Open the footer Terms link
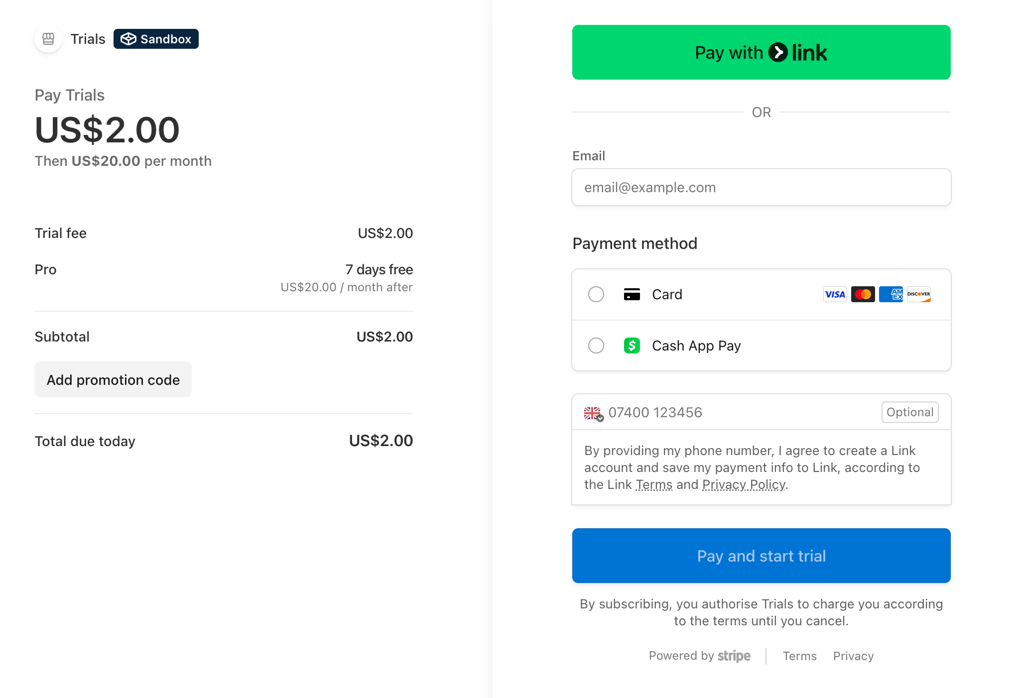The width and height of the screenshot is (1018, 698). [x=799, y=656]
